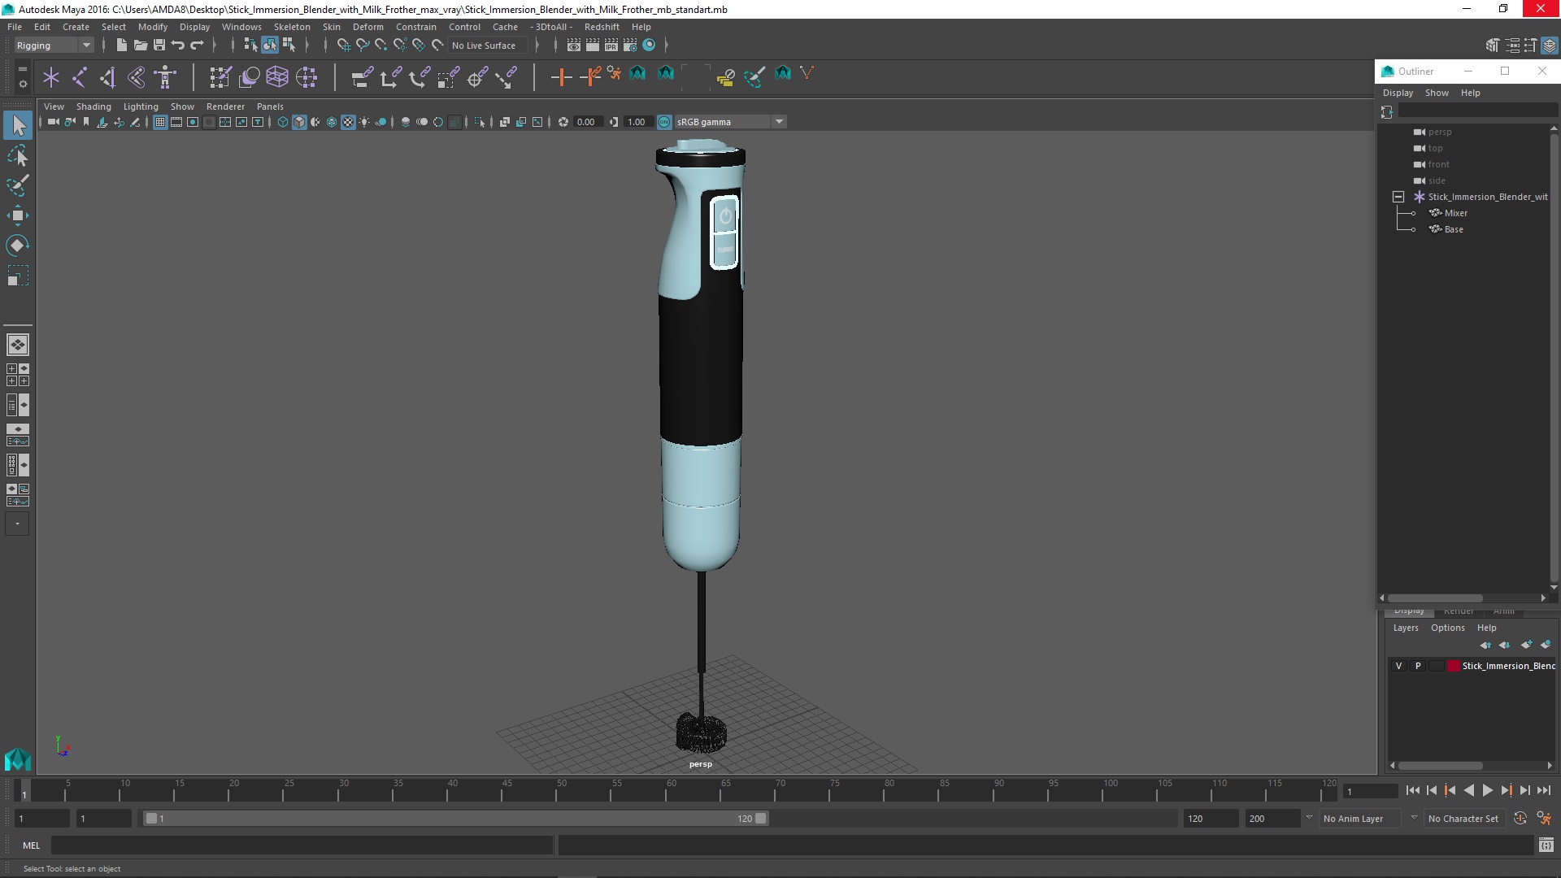Toggle smooth shade all cube button
This screenshot has width=1561, height=878.
[299, 122]
